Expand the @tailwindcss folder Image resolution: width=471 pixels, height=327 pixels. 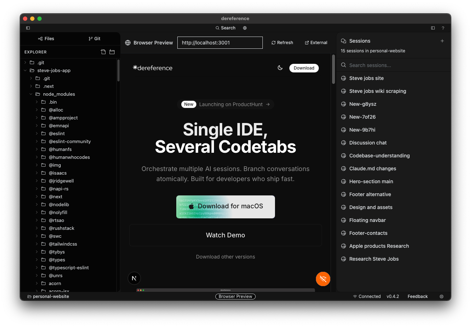(37, 244)
